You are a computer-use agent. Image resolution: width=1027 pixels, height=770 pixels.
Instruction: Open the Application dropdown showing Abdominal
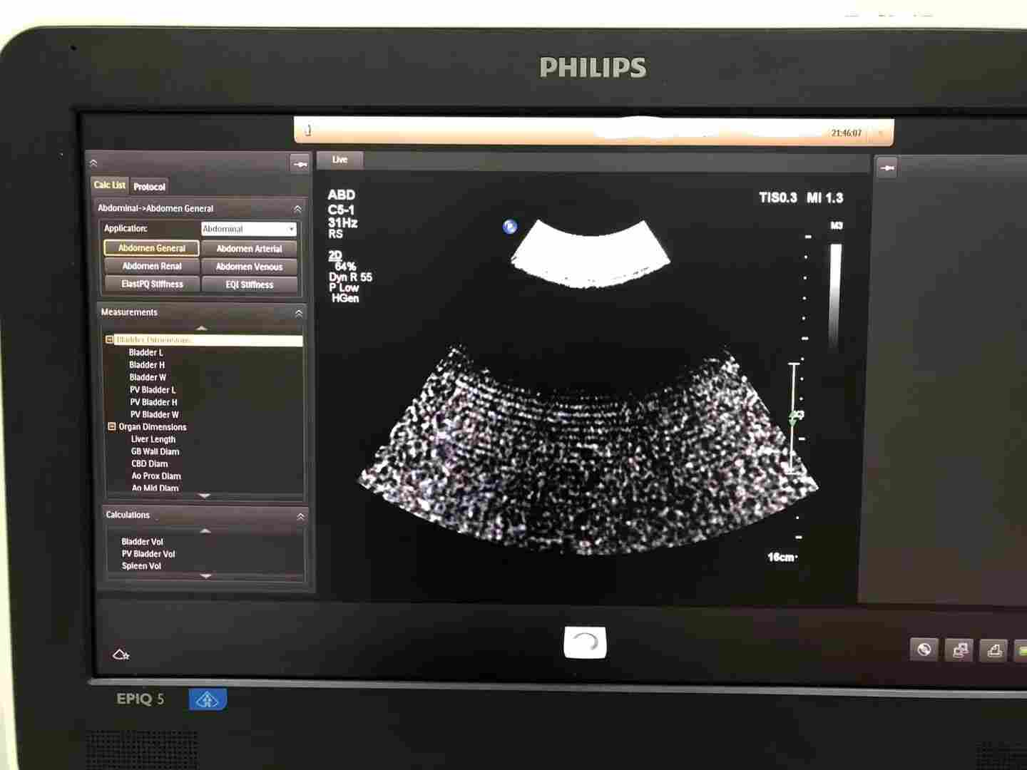click(x=248, y=229)
